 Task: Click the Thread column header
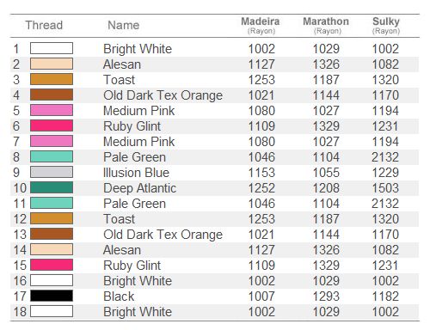point(44,25)
